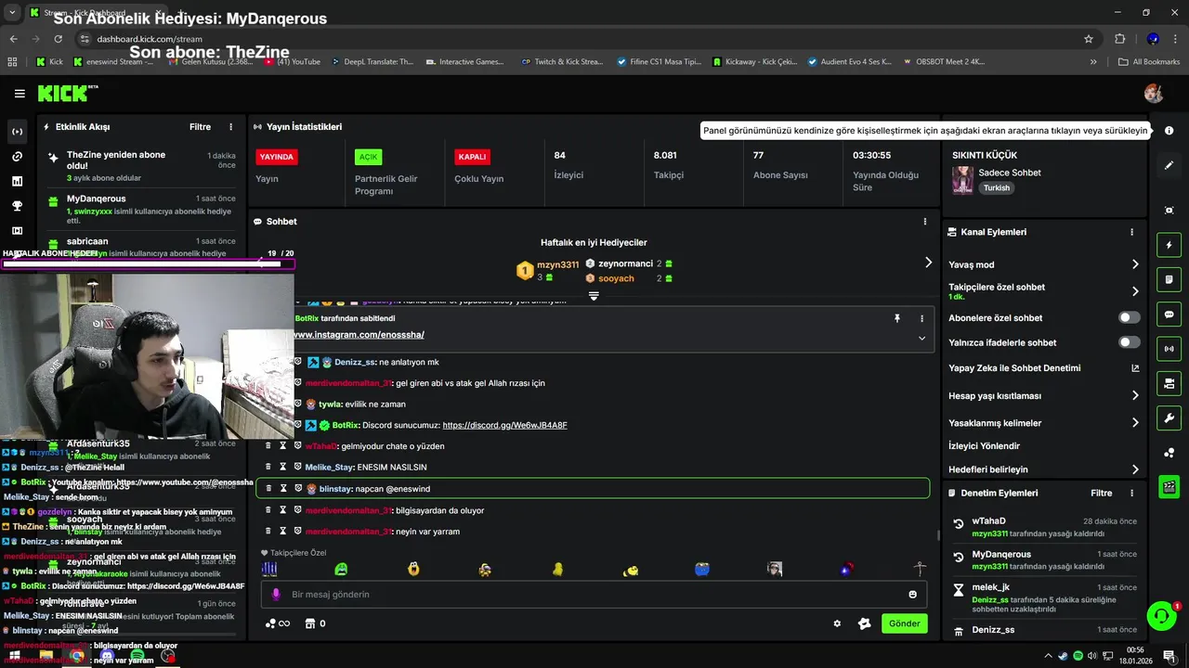Open pinned message three-dot menu
This screenshot has height=668, width=1189.
[921, 318]
